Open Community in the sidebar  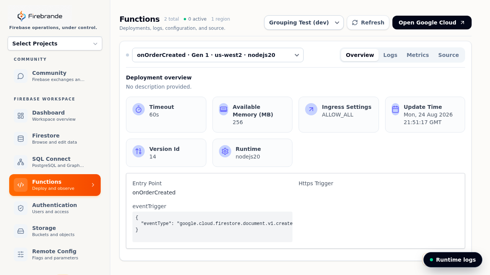click(x=55, y=76)
